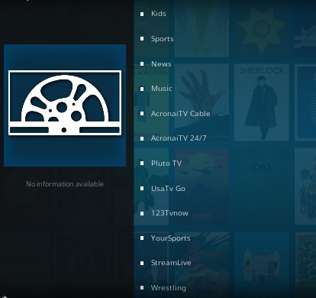Select the UsaTv Go entry

168,189
